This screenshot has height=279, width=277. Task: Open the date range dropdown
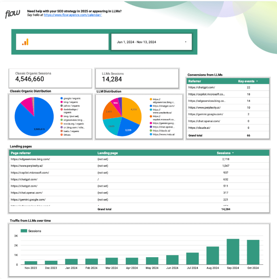(186, 42)
